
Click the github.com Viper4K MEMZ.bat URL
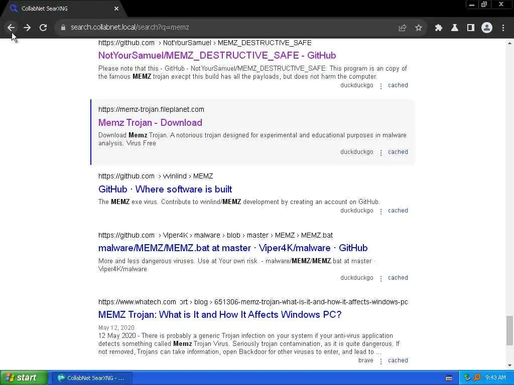pos(215,236)
